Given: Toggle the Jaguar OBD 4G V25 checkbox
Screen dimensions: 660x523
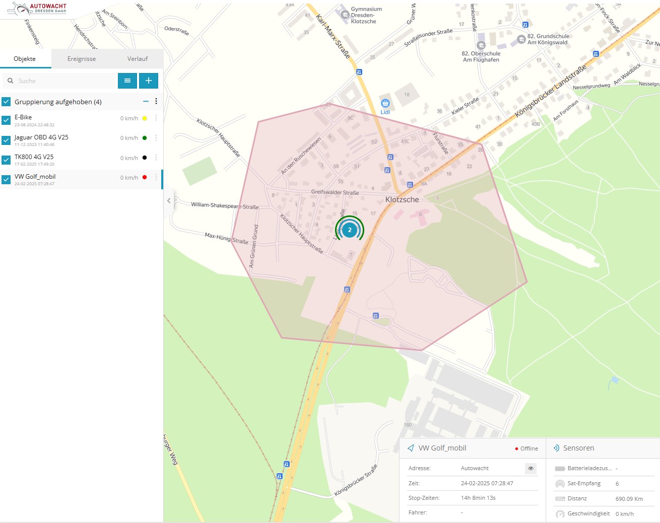Looking at the screenshot, I should (6, 140).
